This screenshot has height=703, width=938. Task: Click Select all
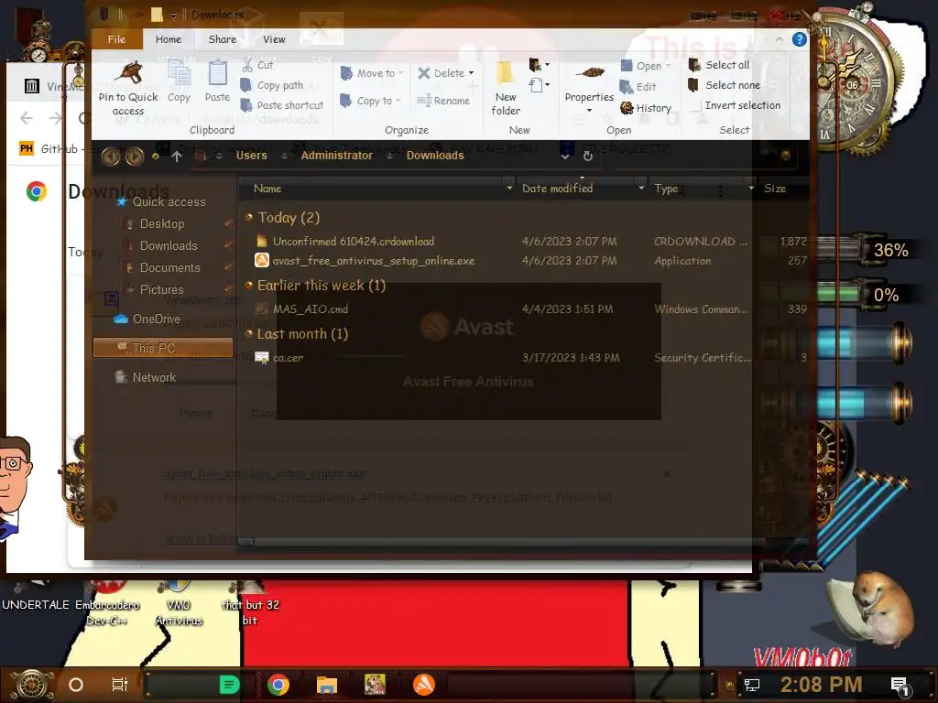[x=719, y=65]
